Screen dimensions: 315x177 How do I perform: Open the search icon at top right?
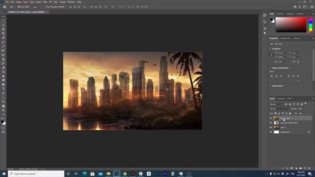(x=300, y=7)
